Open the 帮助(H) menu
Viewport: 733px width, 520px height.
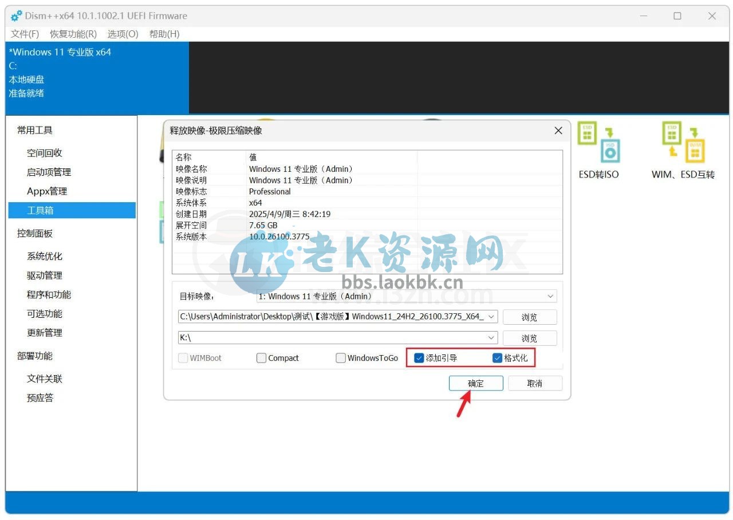click(x=164, y=34)
